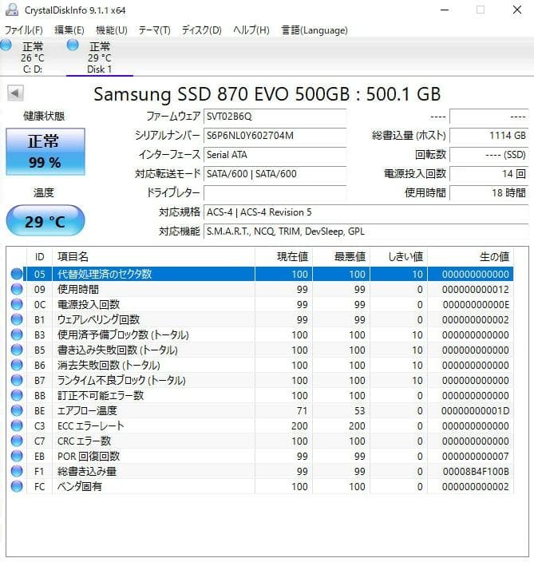Click the standard field ACS-4 | ACS-4 Revision 5
534x562 pixels.
point(366,212)
